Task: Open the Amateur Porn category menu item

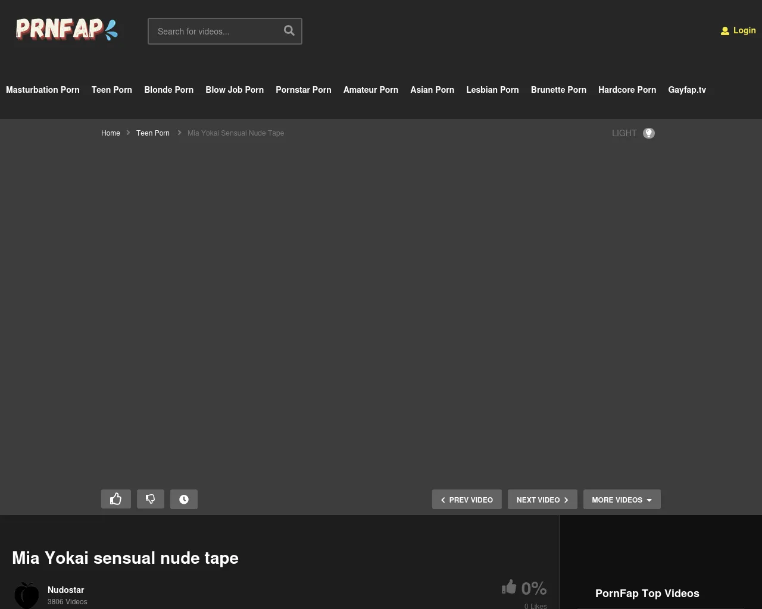Action: (x=370, y=90)
